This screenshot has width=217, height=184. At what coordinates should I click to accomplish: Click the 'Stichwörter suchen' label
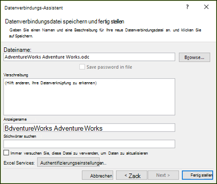(20, 136)
